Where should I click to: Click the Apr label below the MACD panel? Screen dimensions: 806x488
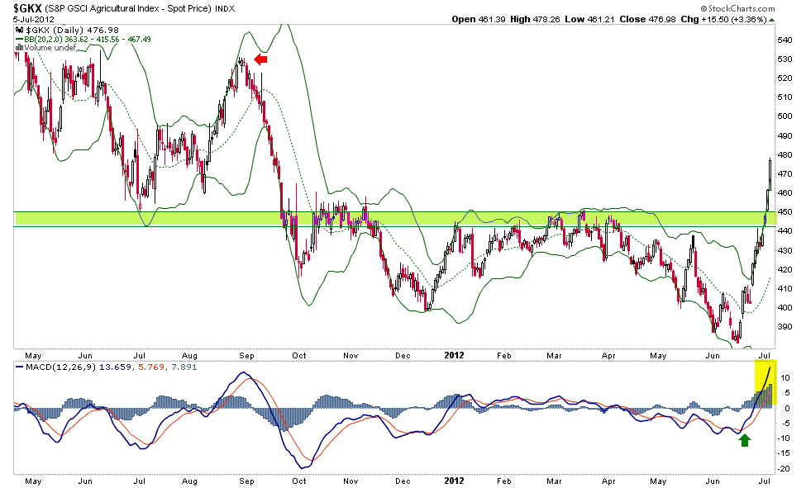608,481
